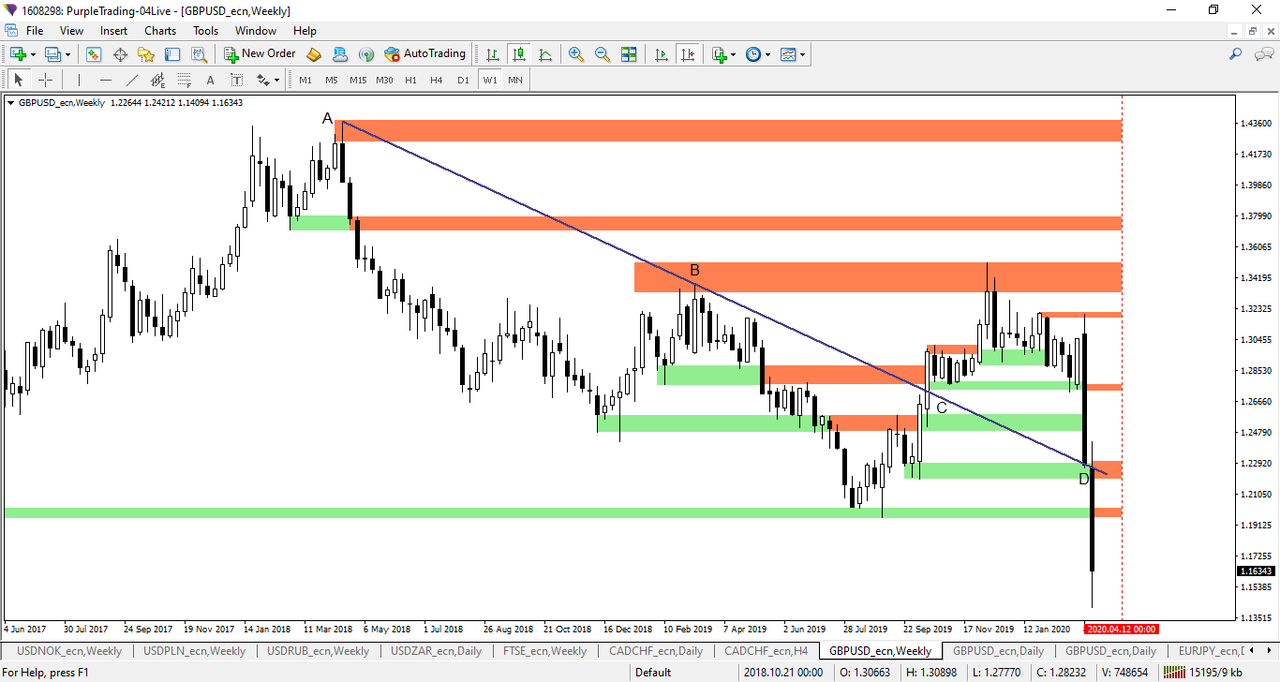This screenshot has width=1280, height=682.
Task: Switch timeframe to H4
Action: [437, 80]
